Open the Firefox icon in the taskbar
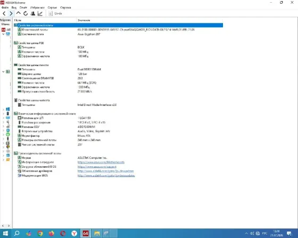Image resolution: width=298 pixels, height=238 pixels. (x=51, y=233)
